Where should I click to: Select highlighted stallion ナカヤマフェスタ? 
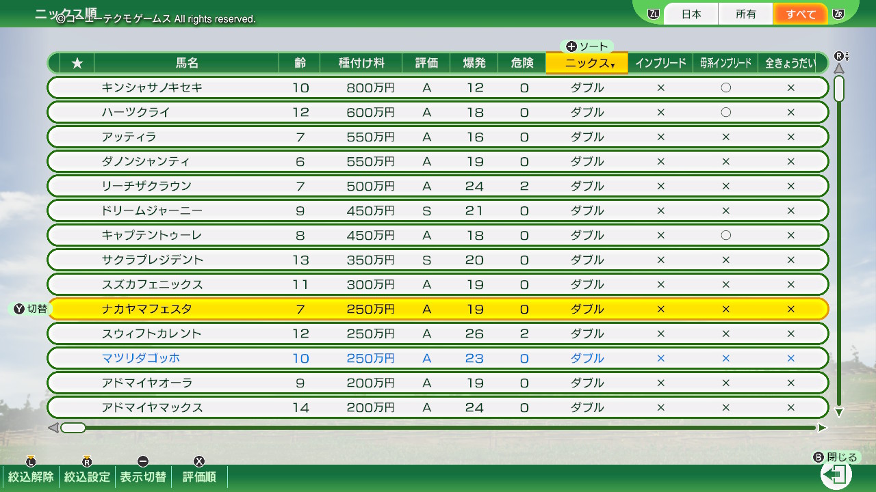438,309
